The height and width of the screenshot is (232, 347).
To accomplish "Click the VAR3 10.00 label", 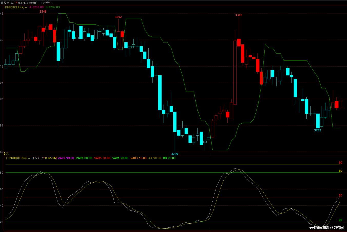I will point(138,158).
